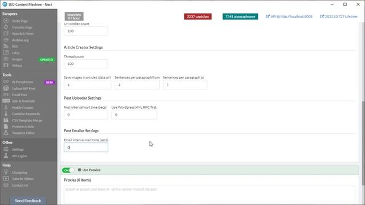Click the Combine Keywords icon
The image size is (365, 205).
[x=6, y=114]
